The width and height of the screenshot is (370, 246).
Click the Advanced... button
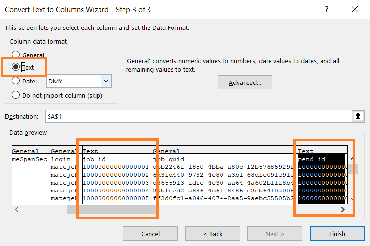tap(245, 82)
